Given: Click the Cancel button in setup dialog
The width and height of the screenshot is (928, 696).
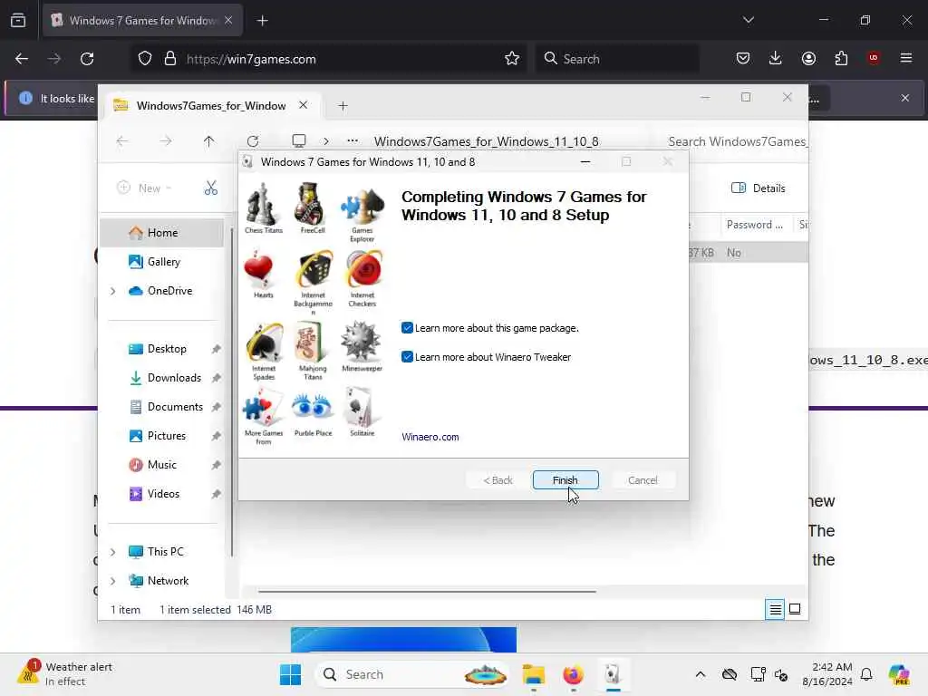Looking at the screenshot, I should pyautogui.click(x=643, y=480).
